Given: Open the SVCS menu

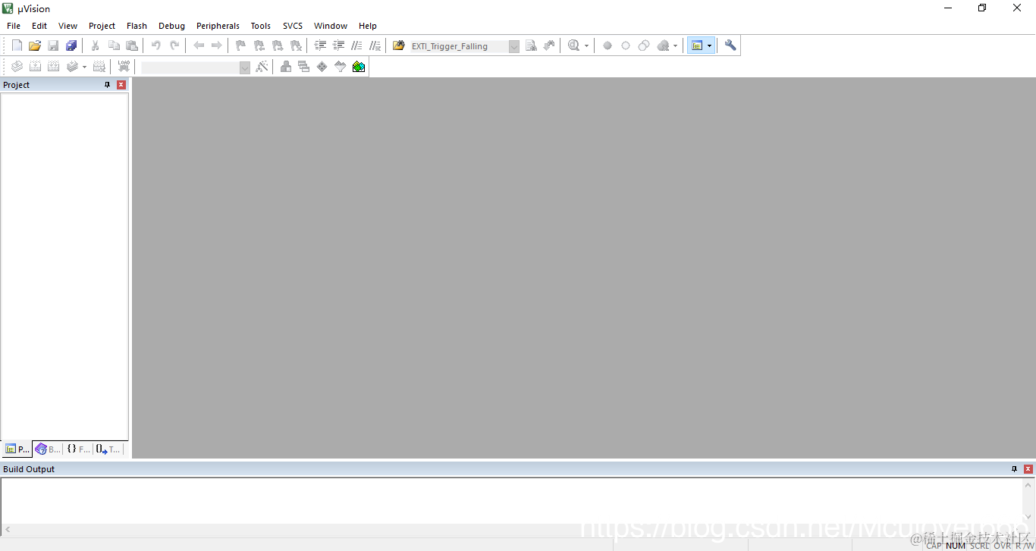Looking at the screenshot, I should pyautogui.click(x=293, y=26).
